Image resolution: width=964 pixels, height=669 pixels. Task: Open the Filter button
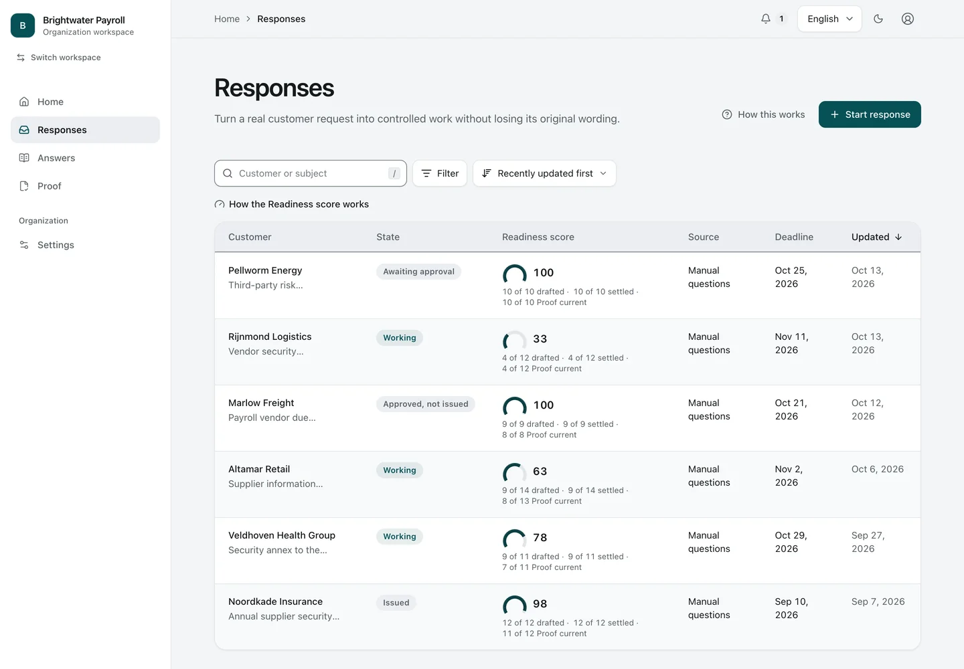[440, 173]
